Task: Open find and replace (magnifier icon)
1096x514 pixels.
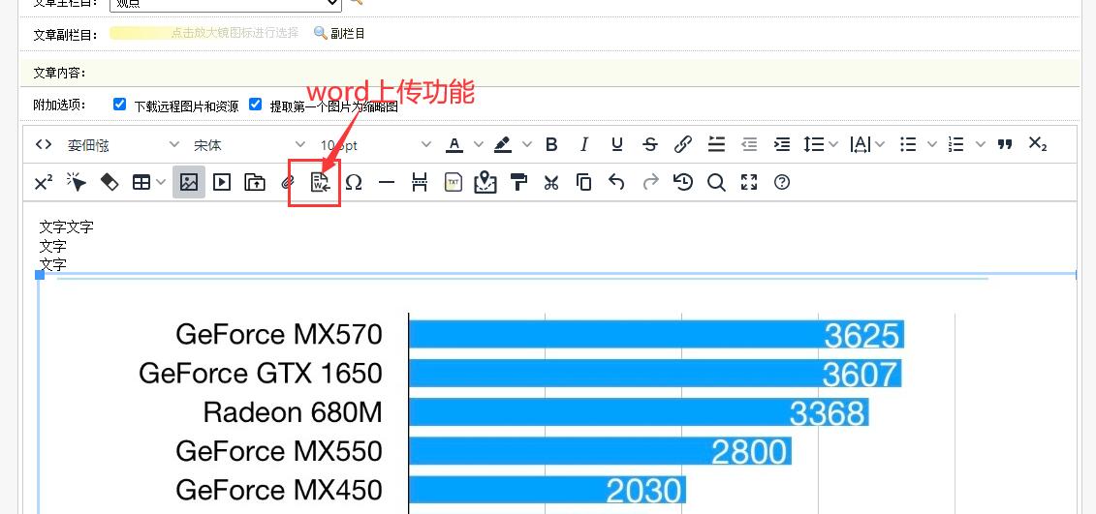Action: click(x=716, y=182)
